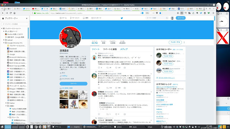
Task: Open the メッセージ messages nav item
Action: [x=96, y=18]
